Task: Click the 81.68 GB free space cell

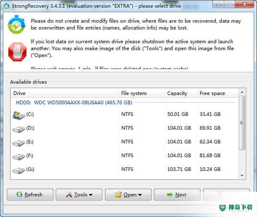Action: (x=210, y=155)
